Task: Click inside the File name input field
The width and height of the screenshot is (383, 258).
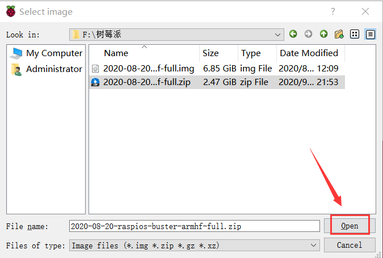Action: (x=195, y=226)
